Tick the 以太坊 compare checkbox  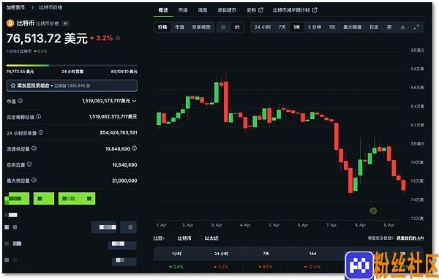tap(199, 238)
